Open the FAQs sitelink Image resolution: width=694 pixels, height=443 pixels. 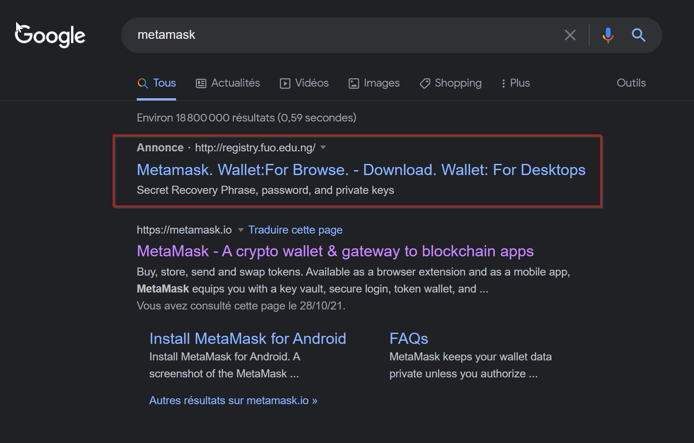coord(408,339)
